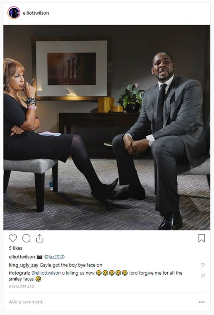This screenshot has width=214, height=315.
Task: Follow the @elliottwilson mention in comment
Action: pyautogui.click(x=46, y=273)
